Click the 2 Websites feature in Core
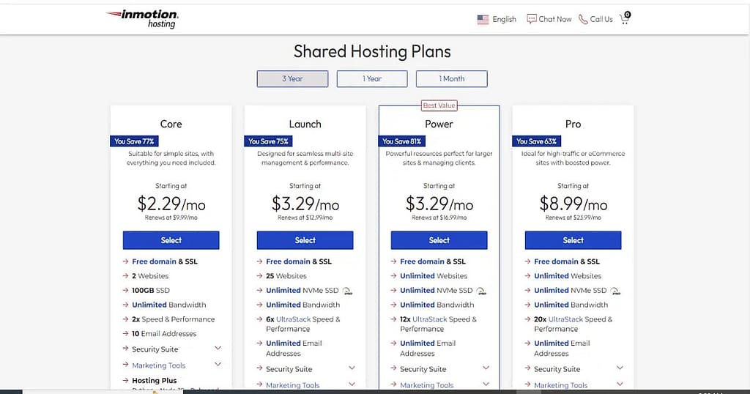This screenshot has height=394, width=750. 150,276
